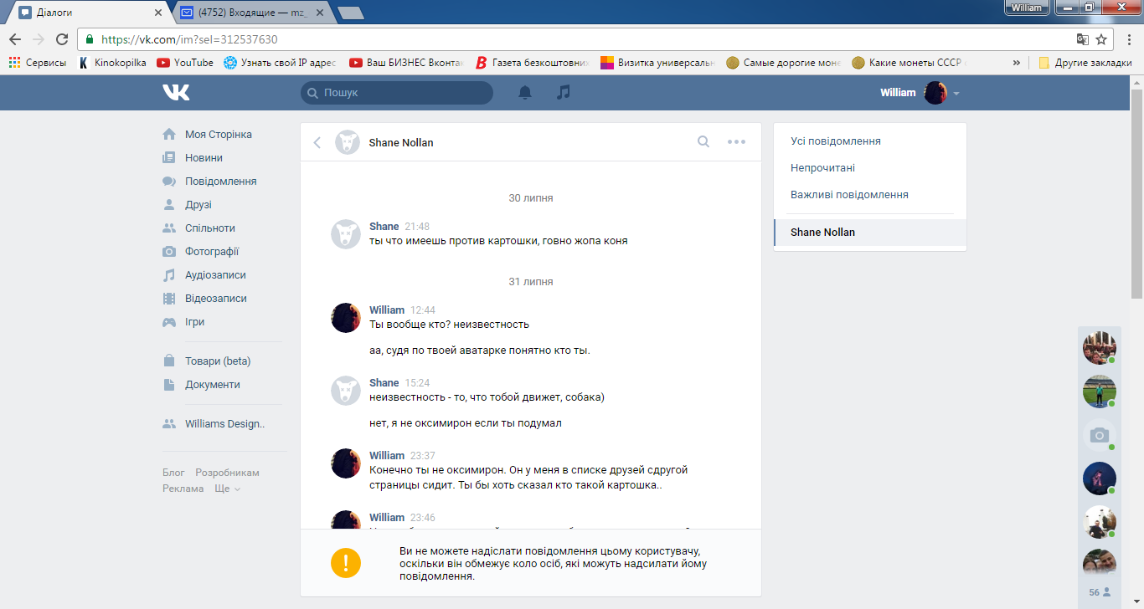1144x609 pixels.
Task: Expand the 'Ще' footer dropdown
Action: 227,489
